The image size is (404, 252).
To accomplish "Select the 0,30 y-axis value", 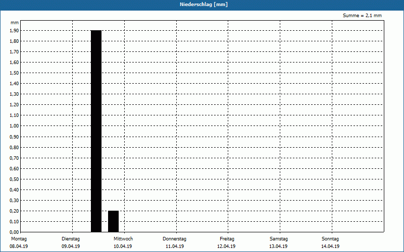I will coord(14,200).
